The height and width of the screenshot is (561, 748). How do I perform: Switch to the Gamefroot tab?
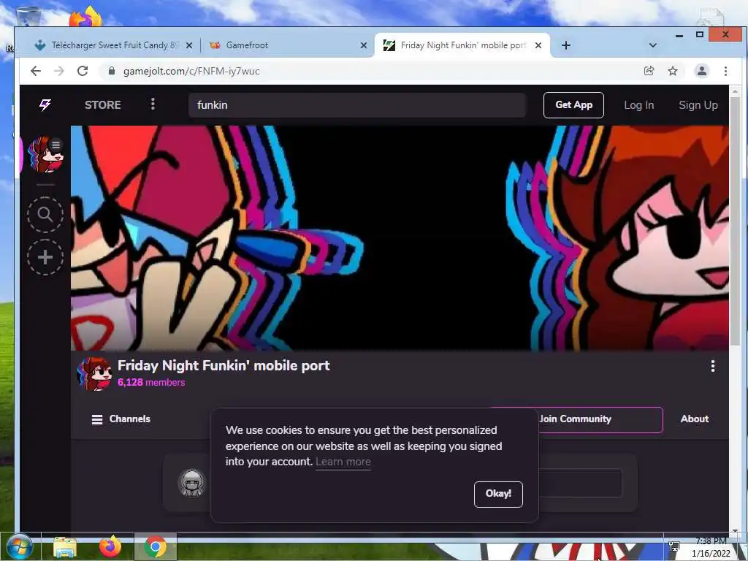tap(286, 45)
